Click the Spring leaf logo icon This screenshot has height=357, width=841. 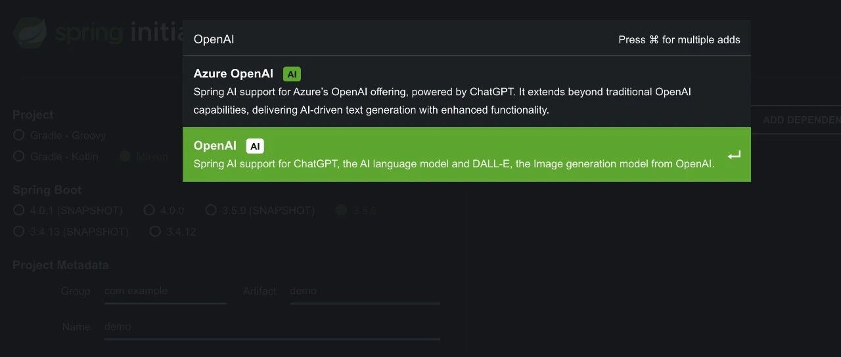point(30,32)
